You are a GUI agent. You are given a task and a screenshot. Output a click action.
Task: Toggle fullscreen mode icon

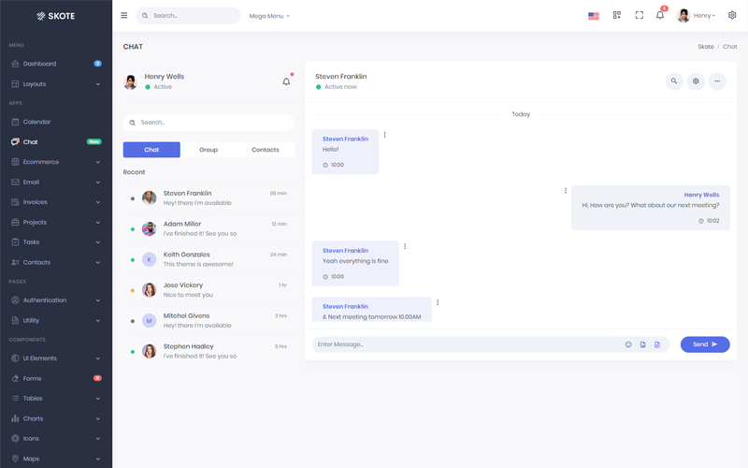[x=640, y=16]
